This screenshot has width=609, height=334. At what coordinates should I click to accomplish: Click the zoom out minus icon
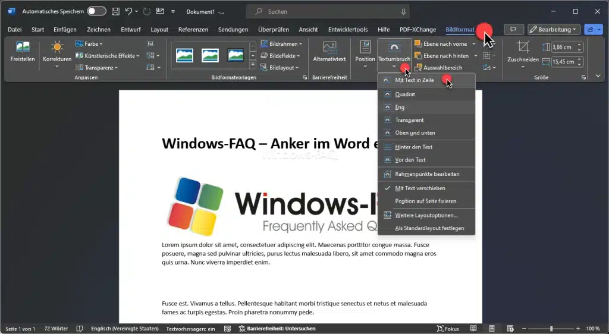pos(525,329)
